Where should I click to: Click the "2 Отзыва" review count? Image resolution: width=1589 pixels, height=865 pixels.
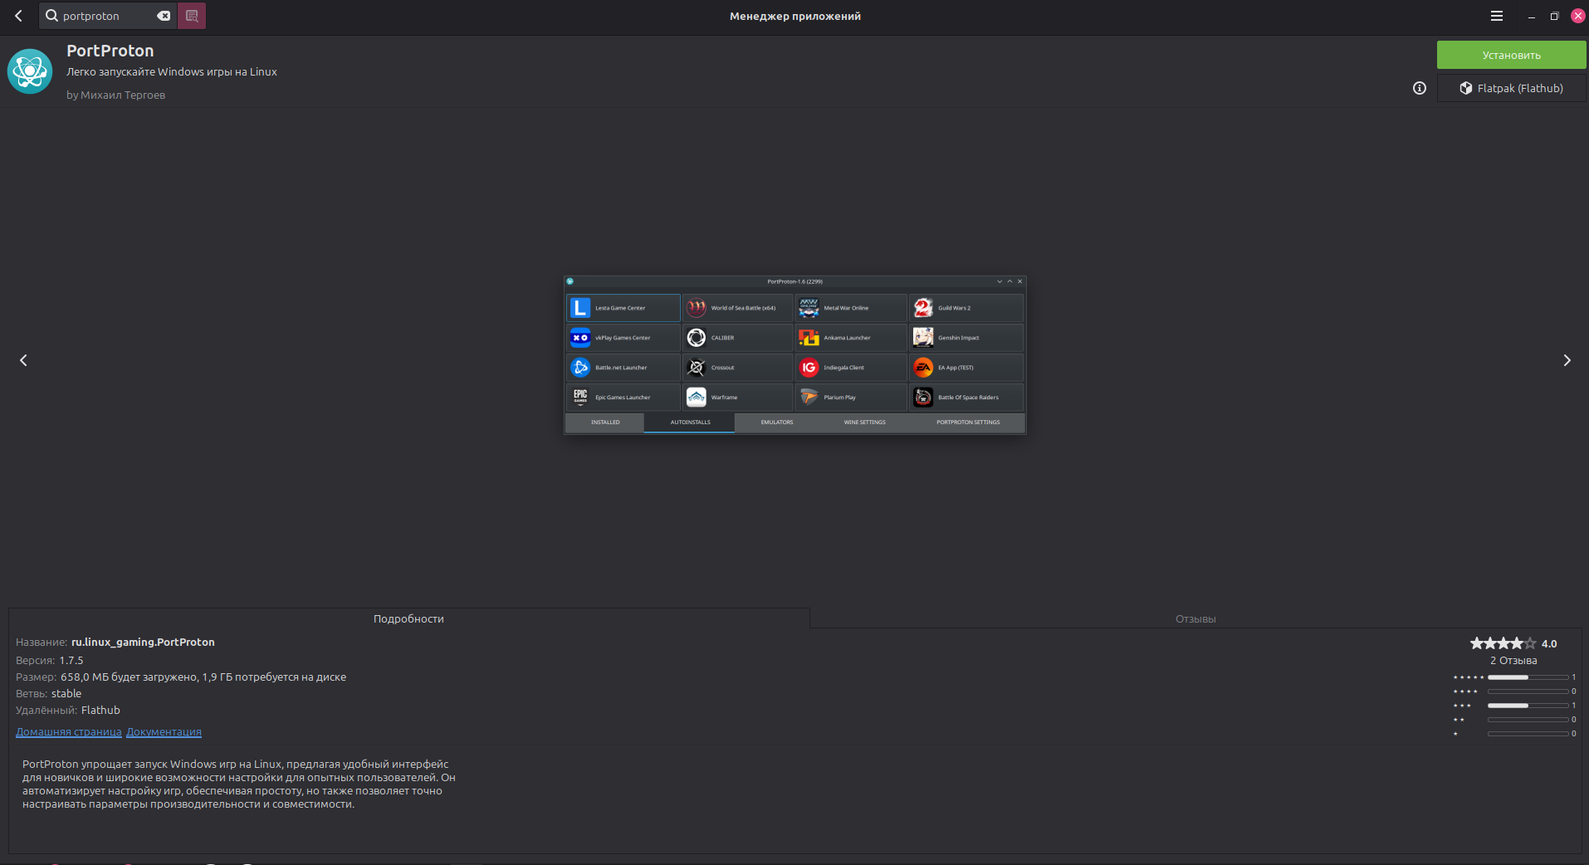pyautogui.click(x=1513, y=661)
